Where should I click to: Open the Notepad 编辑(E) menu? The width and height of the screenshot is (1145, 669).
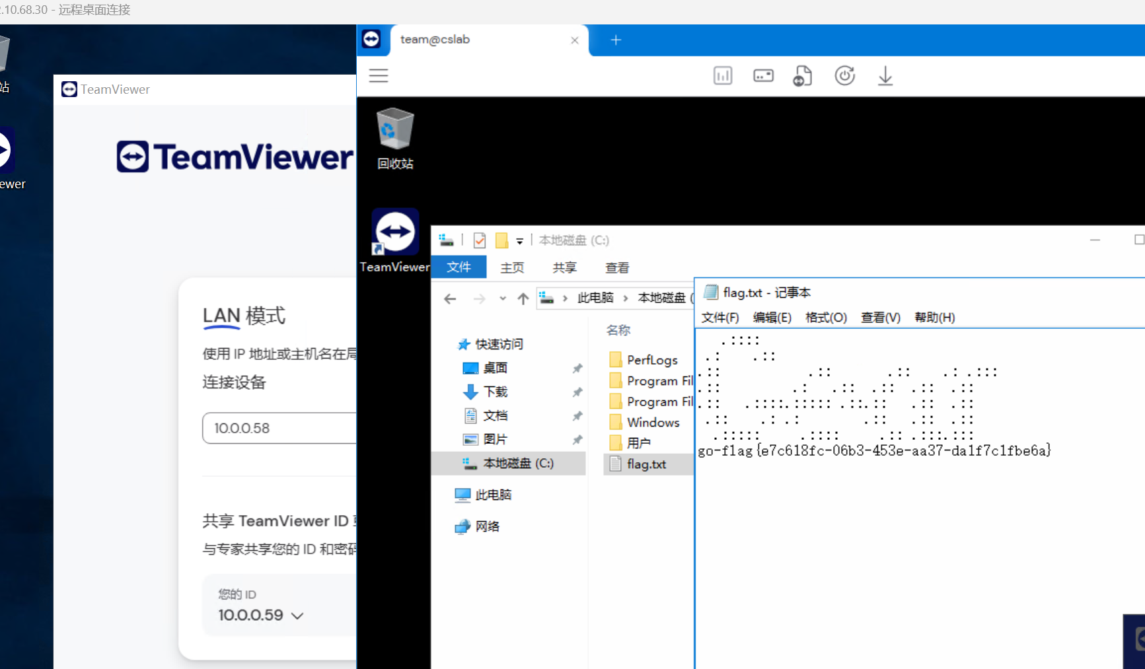pos(772,318)
